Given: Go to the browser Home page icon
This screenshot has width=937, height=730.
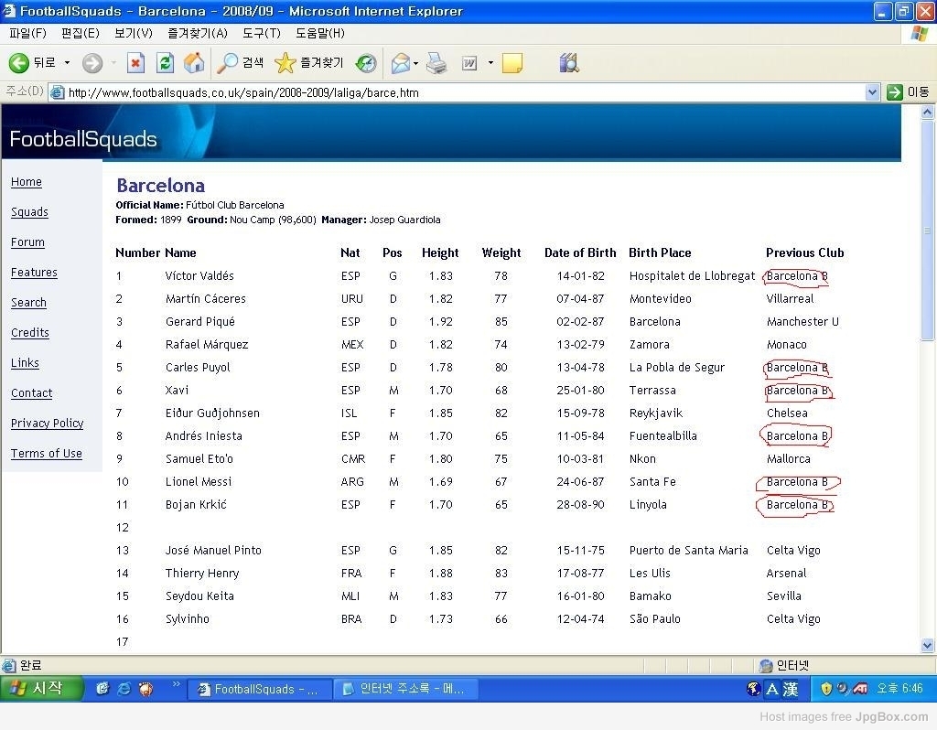Looking at the screenshot, I should click(x=194, y=63).
